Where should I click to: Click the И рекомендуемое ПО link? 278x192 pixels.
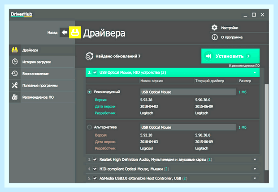pyautogui.click(x=244, y=66)
